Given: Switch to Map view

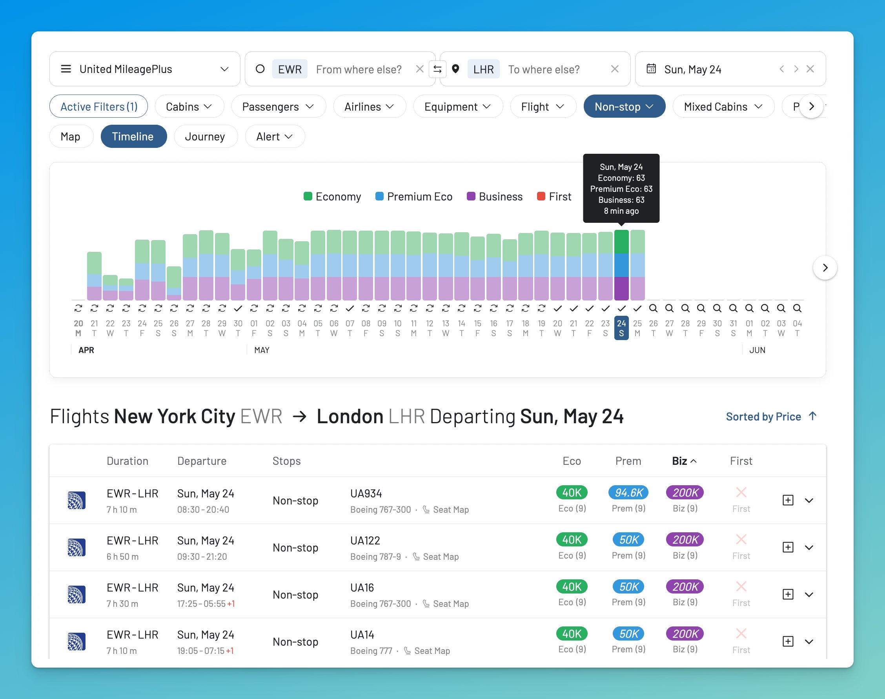Looking at the screenshot, I should coord(71,136).
